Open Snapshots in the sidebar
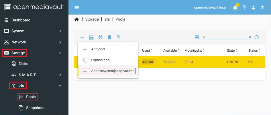 35,108
